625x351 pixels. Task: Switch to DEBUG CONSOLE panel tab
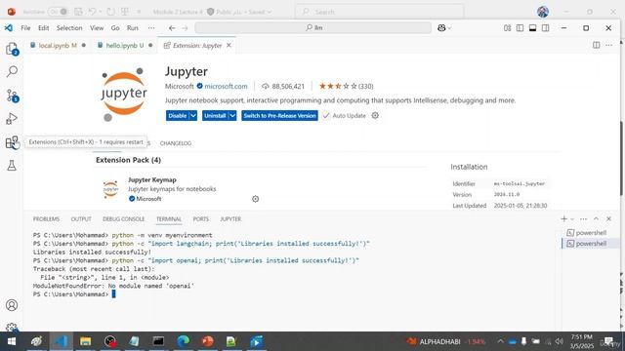(x=124, y=218)
